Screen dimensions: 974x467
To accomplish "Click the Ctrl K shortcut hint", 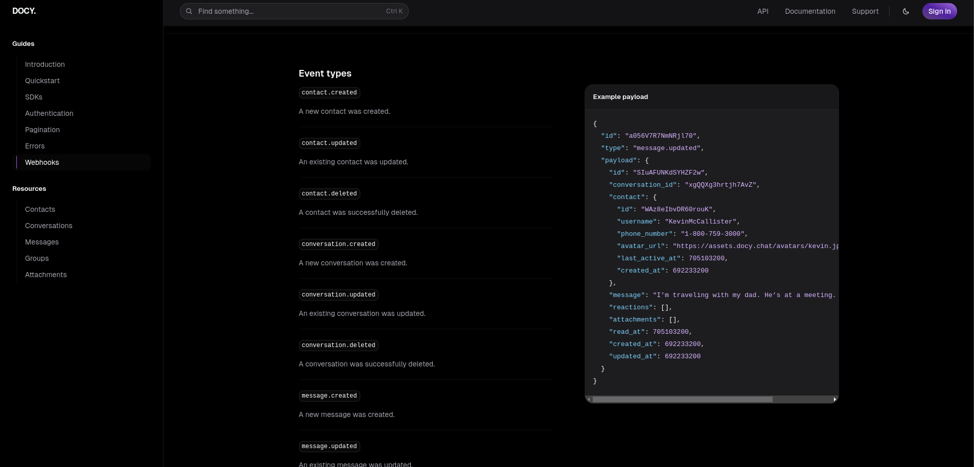I will [x=394, y=11].
